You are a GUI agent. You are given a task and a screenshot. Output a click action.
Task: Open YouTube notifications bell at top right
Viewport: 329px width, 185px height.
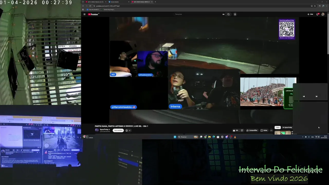coord(317,14)
